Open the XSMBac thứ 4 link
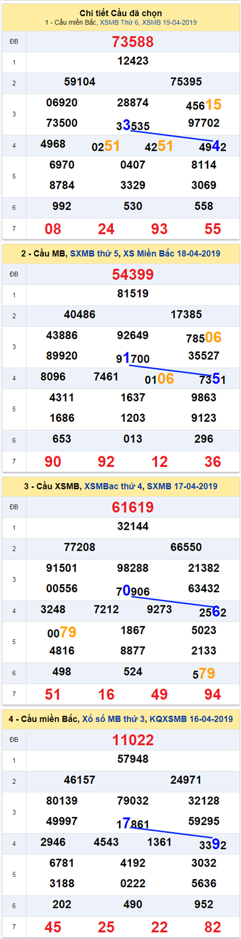 coord(113,486)
